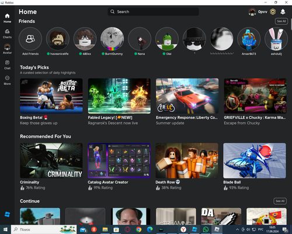292x234 pixels.
Task: Click the vertical page scrollbar
Action: pos(291,24)
